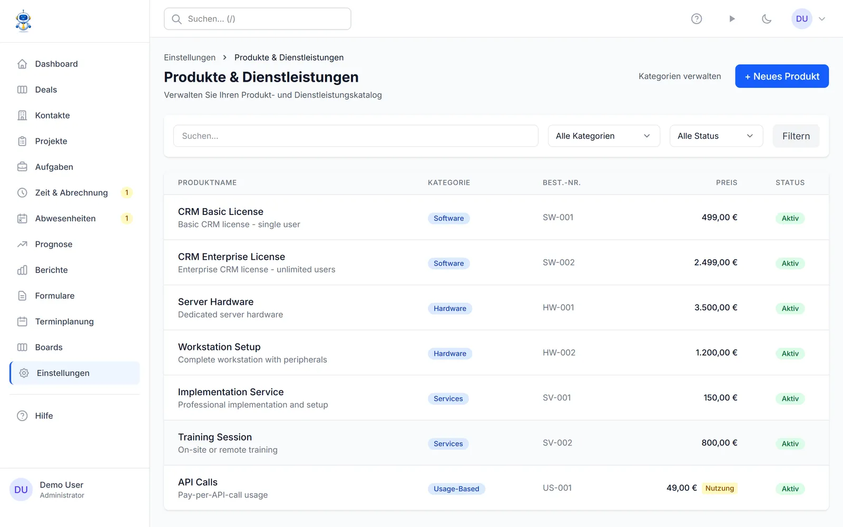
Task: Toggle dark mode moon icon
Action: tap(767, 19)
